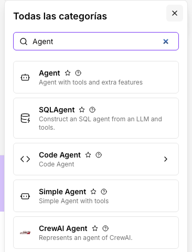192x252 pixels.
Task: View help info for Simple Agent
Action: click(104, 192)
